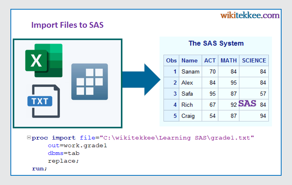
Task: Select the MATH column header
Action: point(228,61)
